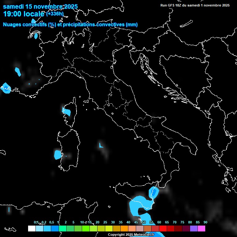Image resolution: width=237 pixels, height=237 pixels.
Task: Click the blue cell over the Strait of Messina
Action: click(154, 192)
